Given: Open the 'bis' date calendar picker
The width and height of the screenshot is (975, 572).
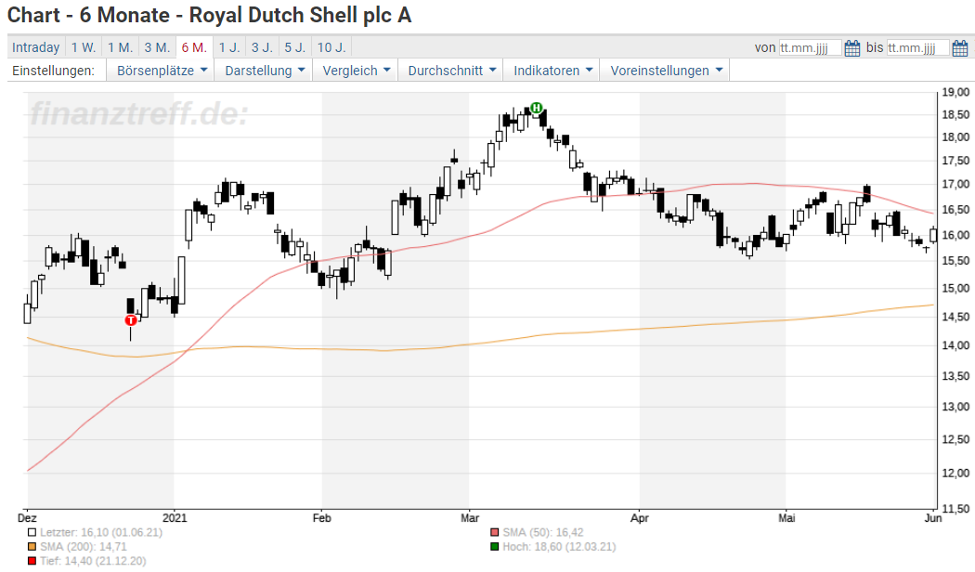Looking at the screenshot, I should tap(959, 48).
